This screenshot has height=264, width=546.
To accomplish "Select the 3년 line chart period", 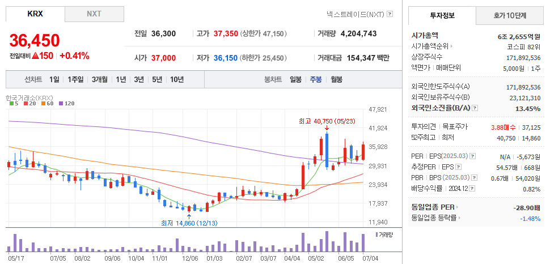I will click(139, 80).
